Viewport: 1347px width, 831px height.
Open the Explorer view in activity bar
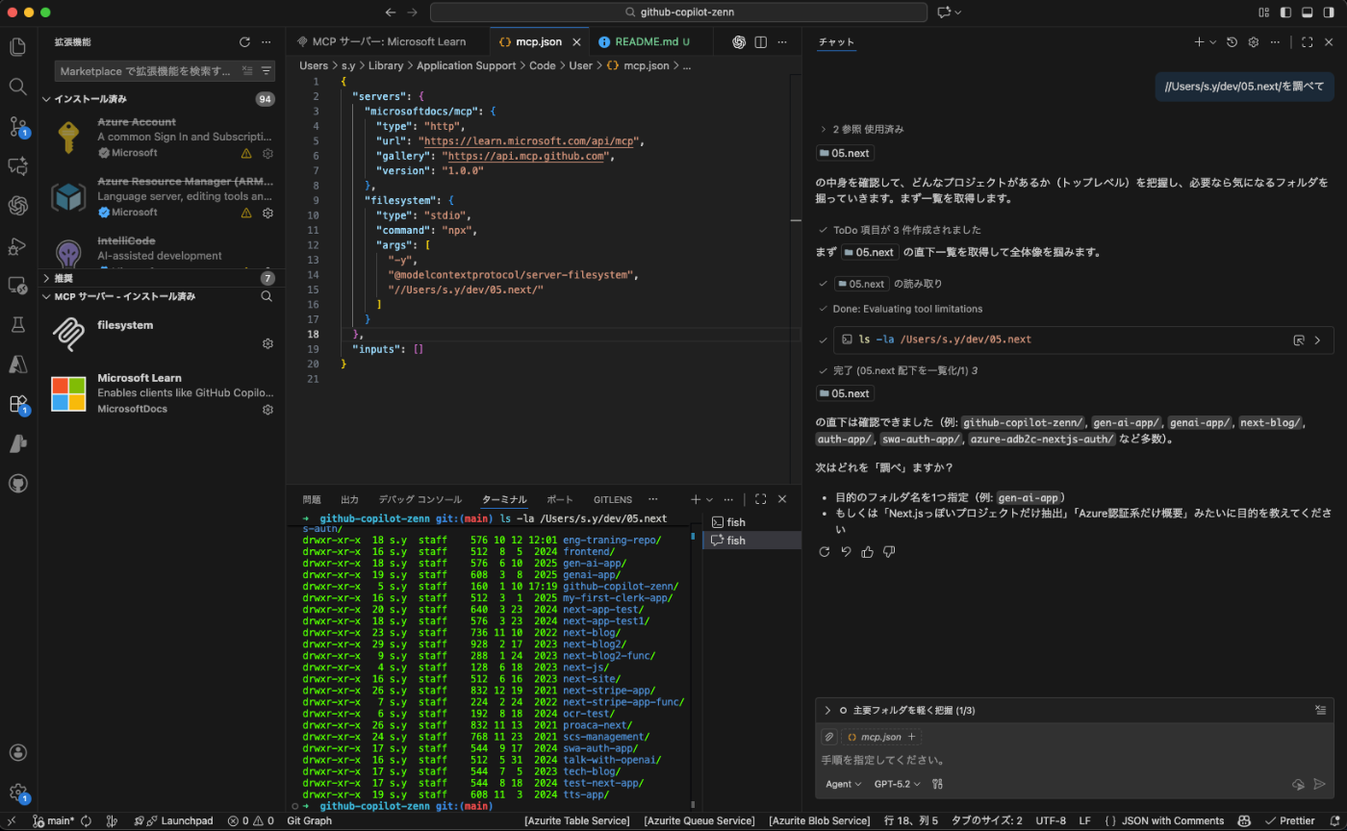(x=17, y=46)
